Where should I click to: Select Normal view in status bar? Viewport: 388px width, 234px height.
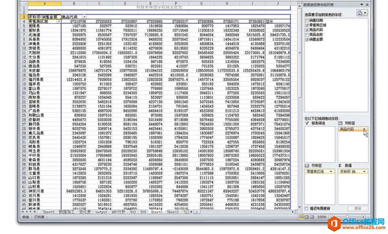[302, 217]
